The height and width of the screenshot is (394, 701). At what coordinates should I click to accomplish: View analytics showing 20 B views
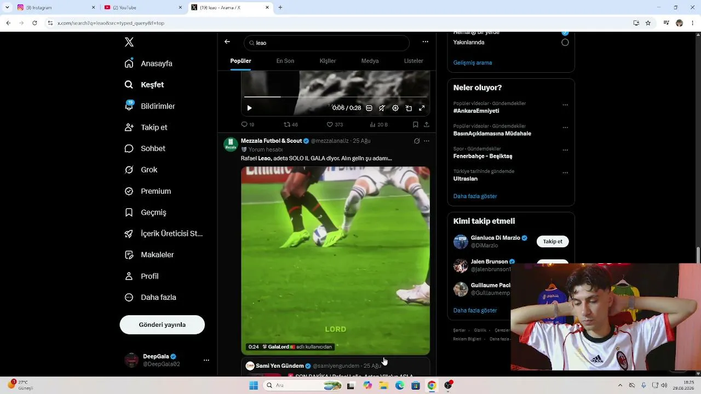click(379, 125)
